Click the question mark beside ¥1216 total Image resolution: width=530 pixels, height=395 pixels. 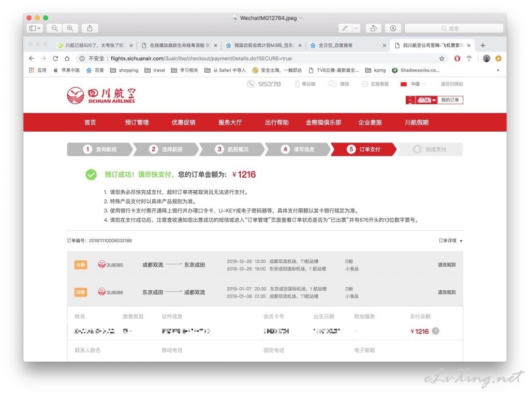pos(436,331)
